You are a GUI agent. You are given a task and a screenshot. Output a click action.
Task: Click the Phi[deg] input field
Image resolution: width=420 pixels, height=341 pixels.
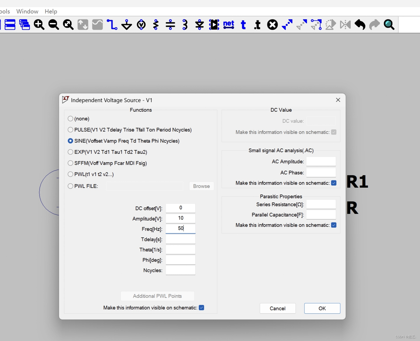[181, 260]
